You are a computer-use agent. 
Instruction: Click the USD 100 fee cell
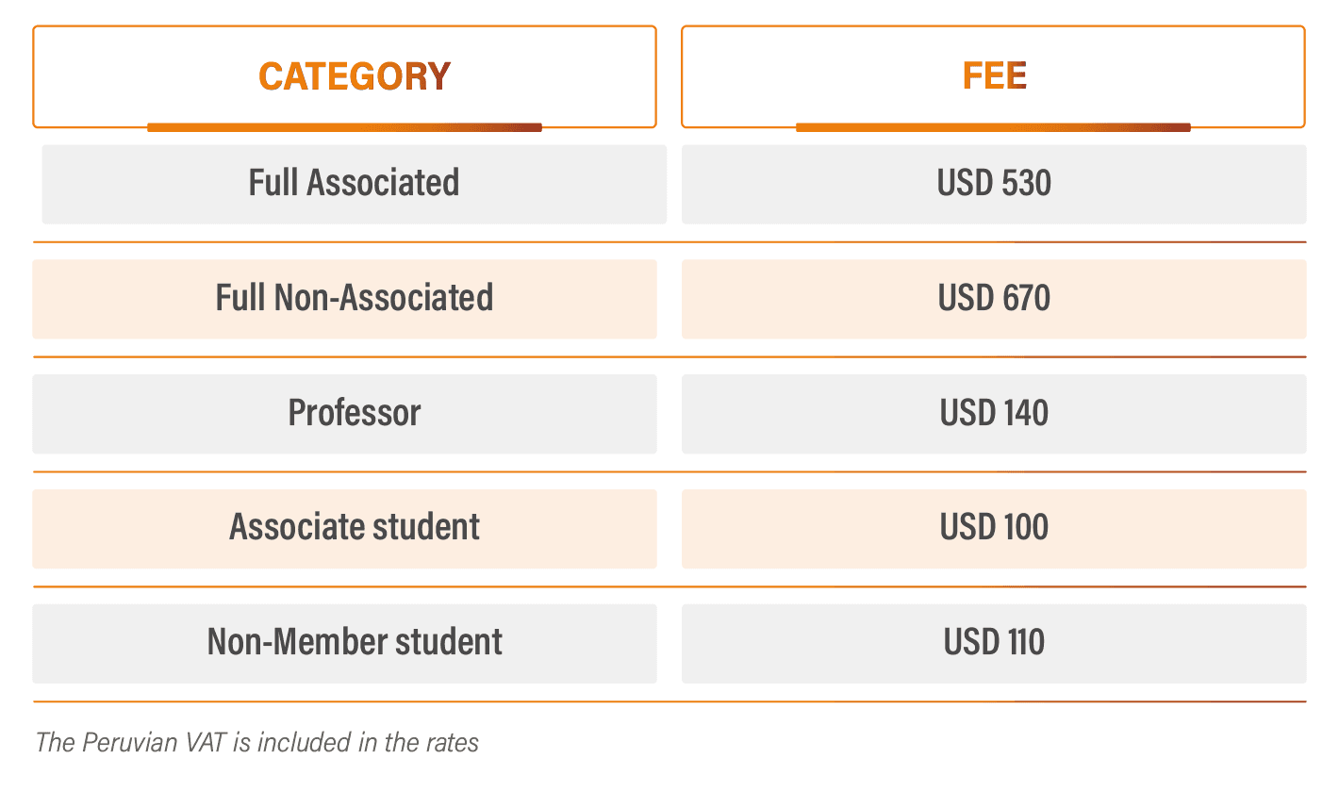(994, 528)
